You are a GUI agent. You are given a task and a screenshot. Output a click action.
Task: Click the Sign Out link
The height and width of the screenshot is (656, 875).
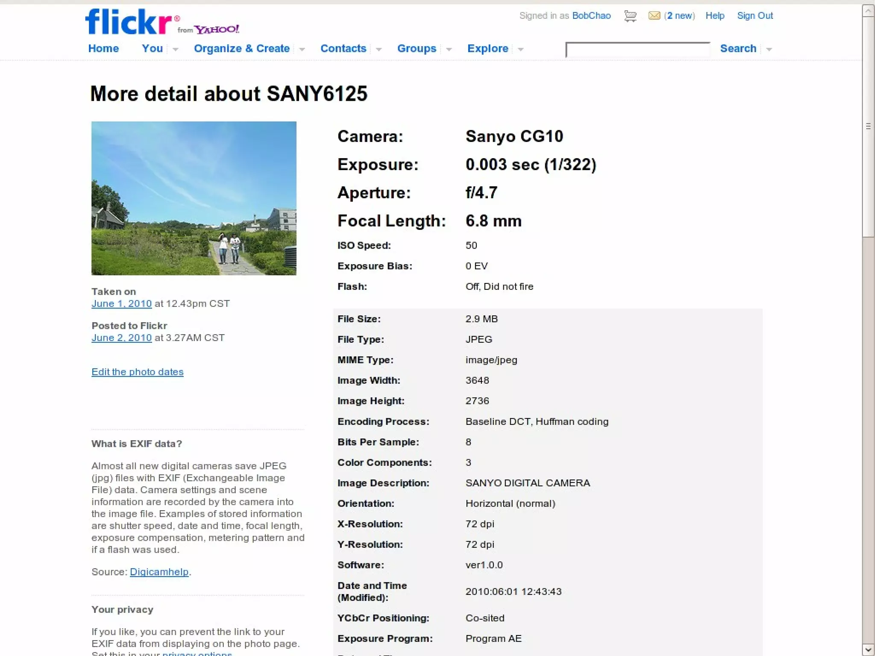point(755,16)
